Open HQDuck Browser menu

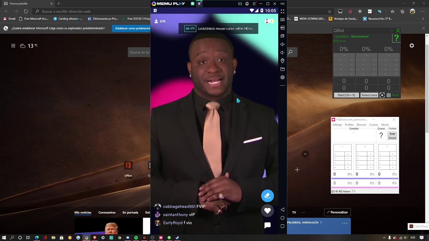pos(362,125)
